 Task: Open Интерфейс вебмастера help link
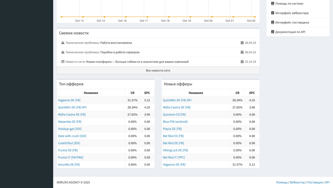(292, 13)
